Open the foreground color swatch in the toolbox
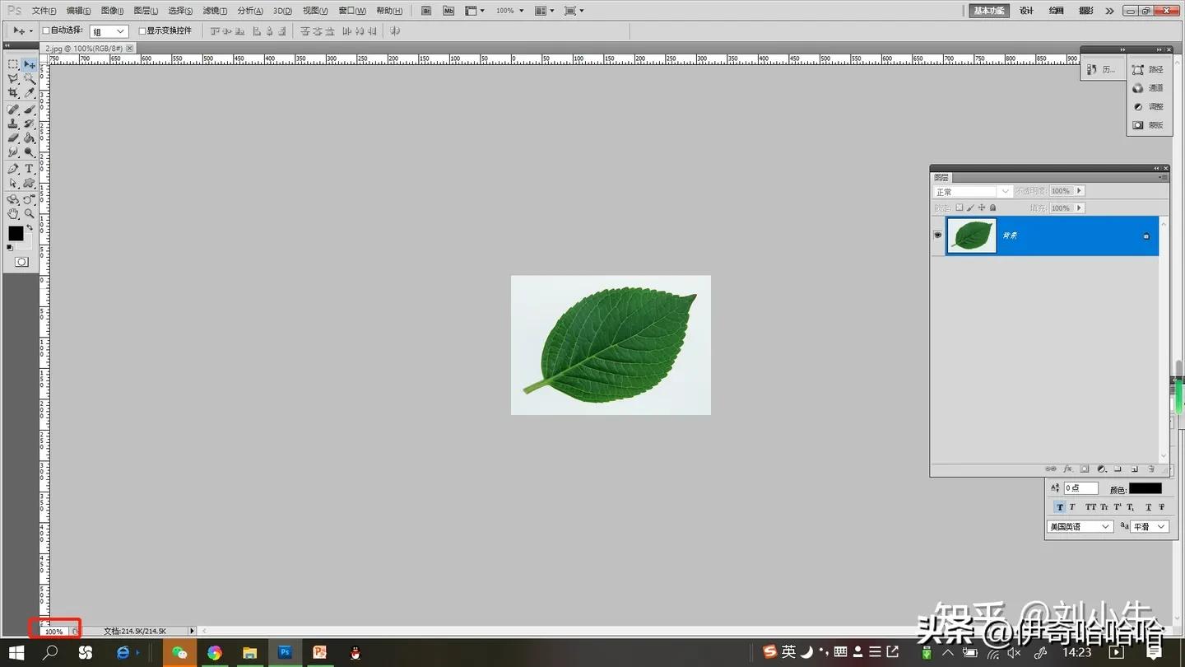 [16, 233]
